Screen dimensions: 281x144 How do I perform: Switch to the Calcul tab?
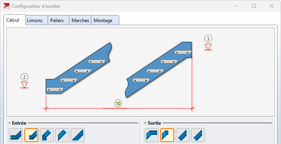point(15,20)
